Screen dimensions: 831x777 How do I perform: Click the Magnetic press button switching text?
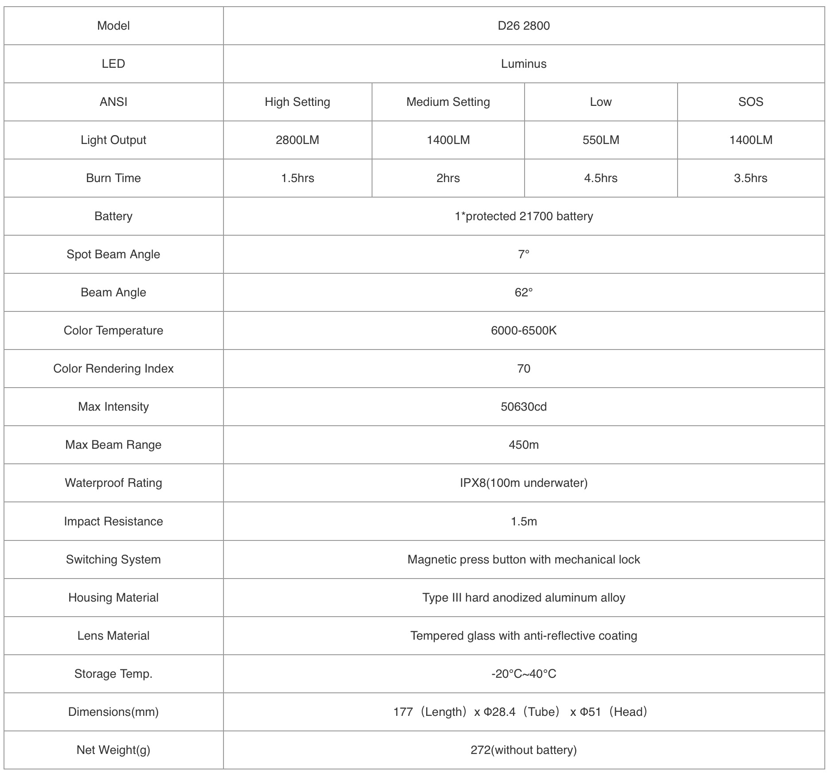coord(523,559)
